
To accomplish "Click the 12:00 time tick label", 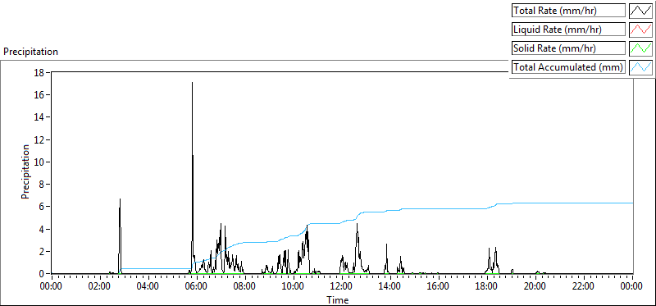I will point(342,287).
